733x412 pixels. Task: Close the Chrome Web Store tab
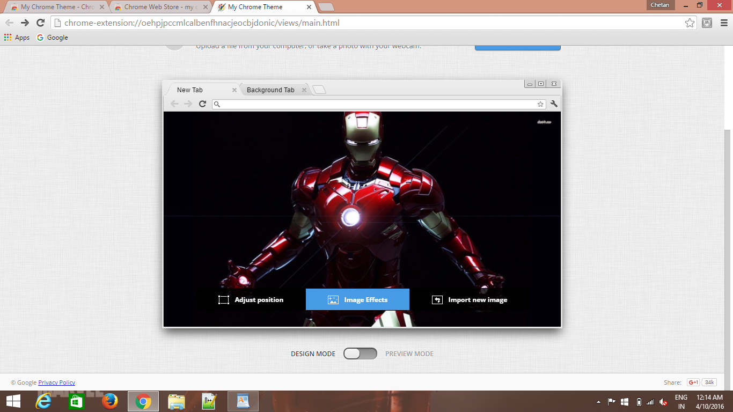[x=205, y=7]
